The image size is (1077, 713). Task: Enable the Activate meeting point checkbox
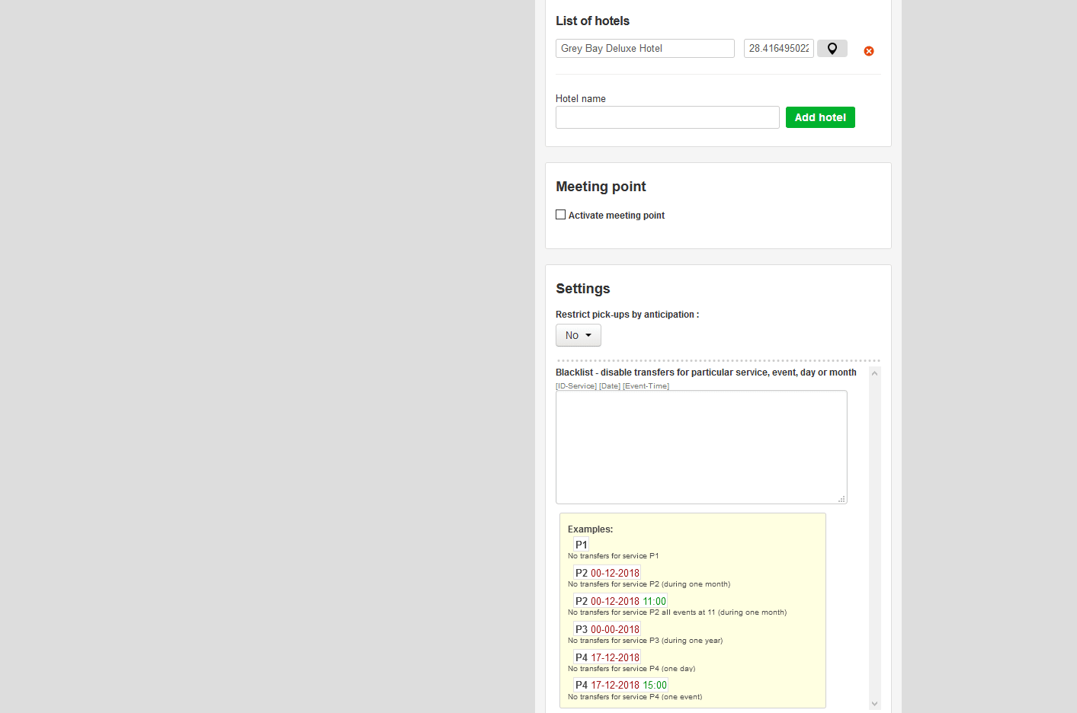coord(561,215)
